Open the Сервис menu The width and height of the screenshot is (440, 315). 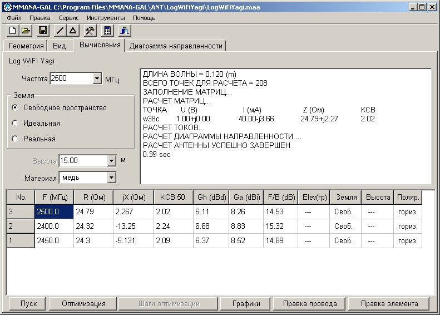(68, 18)
